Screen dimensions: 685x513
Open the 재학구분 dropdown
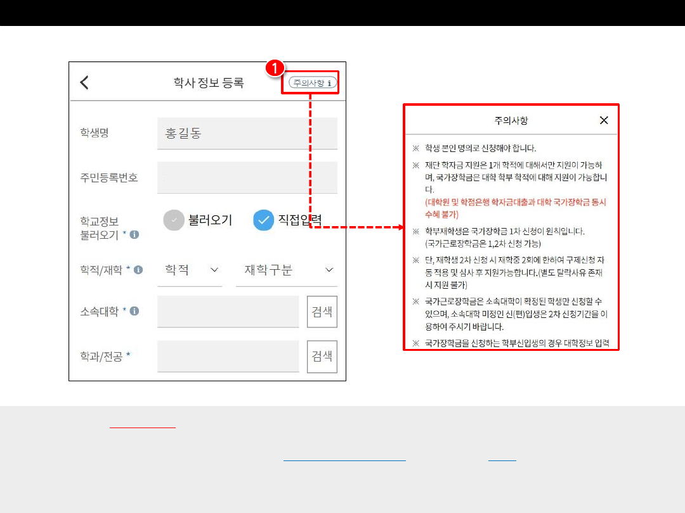(x=288, y=270)
